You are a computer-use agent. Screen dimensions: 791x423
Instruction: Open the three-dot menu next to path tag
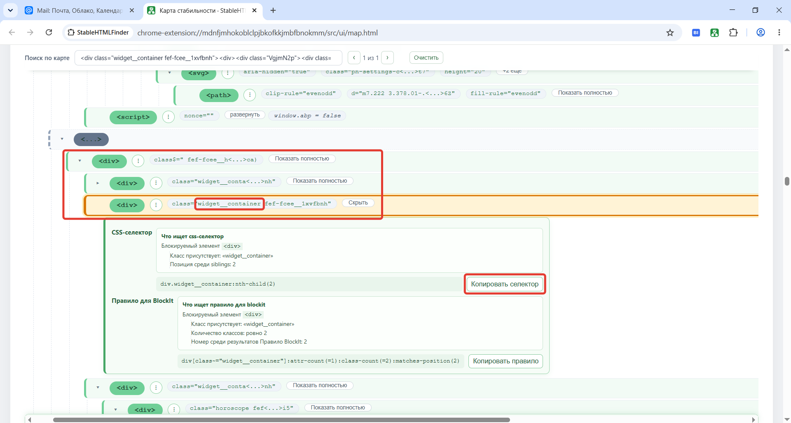tap(250, 95)
